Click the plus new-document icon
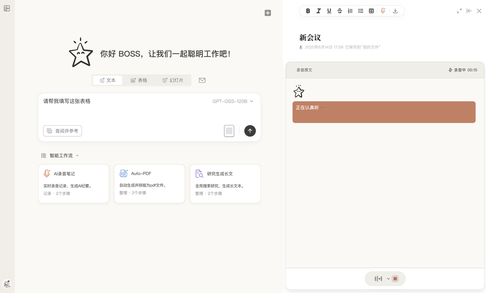The width and height of the screenshot is (486, 293). [268, 13]
